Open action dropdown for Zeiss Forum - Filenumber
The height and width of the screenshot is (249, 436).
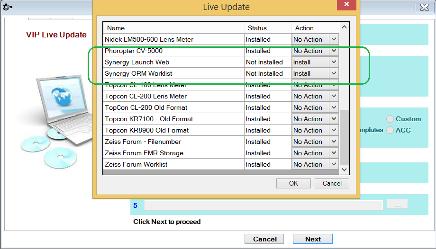[x=334, y=142]
